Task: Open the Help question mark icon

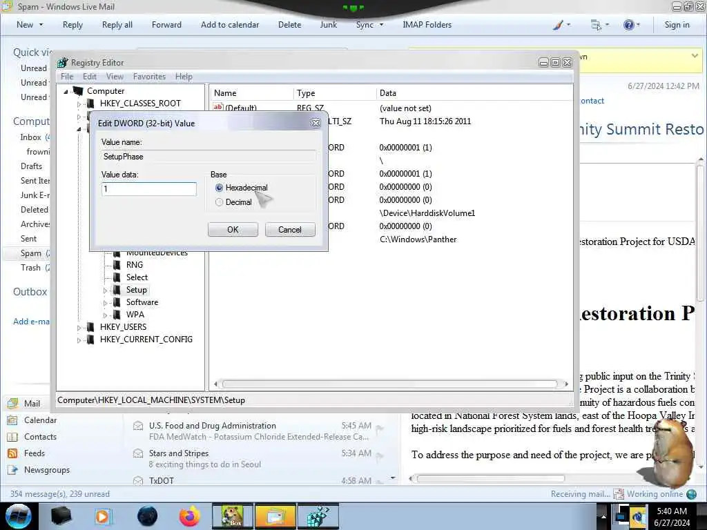Action: pos(628,25)
